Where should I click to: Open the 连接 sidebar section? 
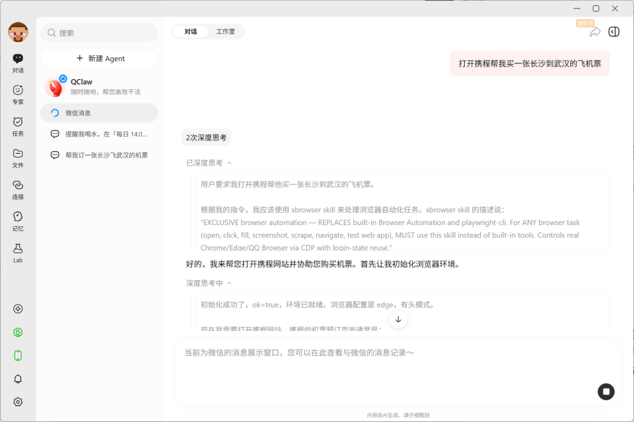tap(18, 190)
